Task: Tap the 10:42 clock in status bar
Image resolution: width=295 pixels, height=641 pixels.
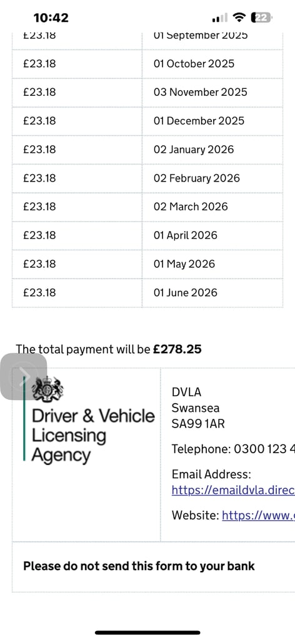Action: [x=51, y=18]
